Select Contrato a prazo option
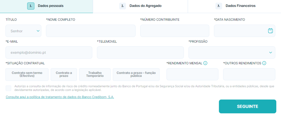281x119 pixels. pyautogui.click(x=64, y=74)
